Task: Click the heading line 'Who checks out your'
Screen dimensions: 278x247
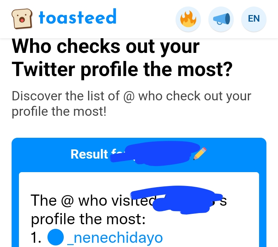Action: (106, 47)
